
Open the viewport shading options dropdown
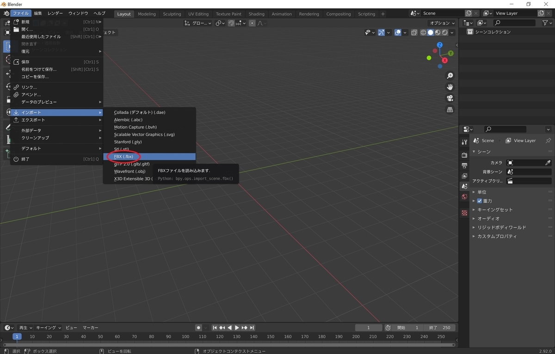[x=452, y=32]
